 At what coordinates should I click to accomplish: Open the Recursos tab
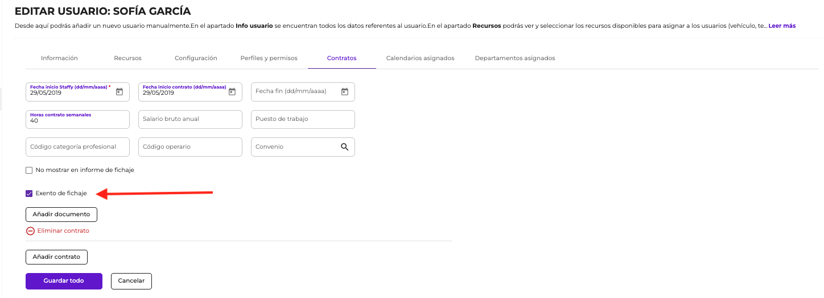(x=127, y=58)
